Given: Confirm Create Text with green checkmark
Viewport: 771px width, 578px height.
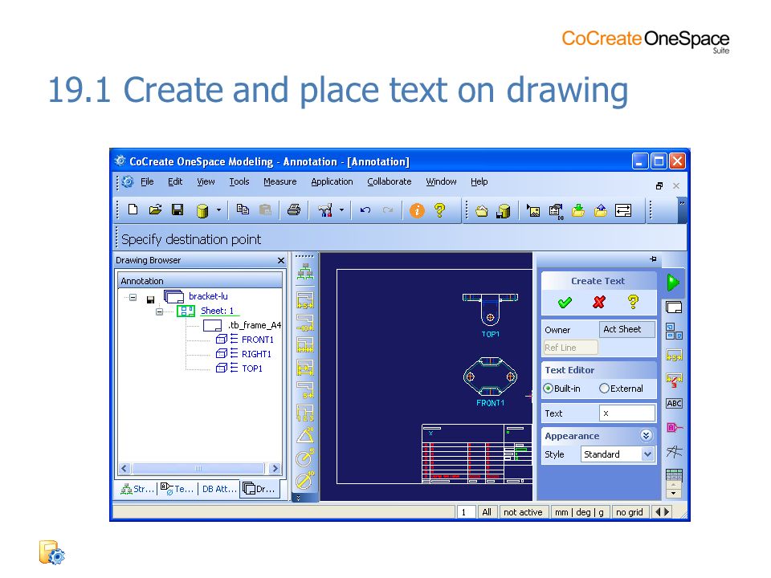Looking at the screenshot, I should 565,303.
